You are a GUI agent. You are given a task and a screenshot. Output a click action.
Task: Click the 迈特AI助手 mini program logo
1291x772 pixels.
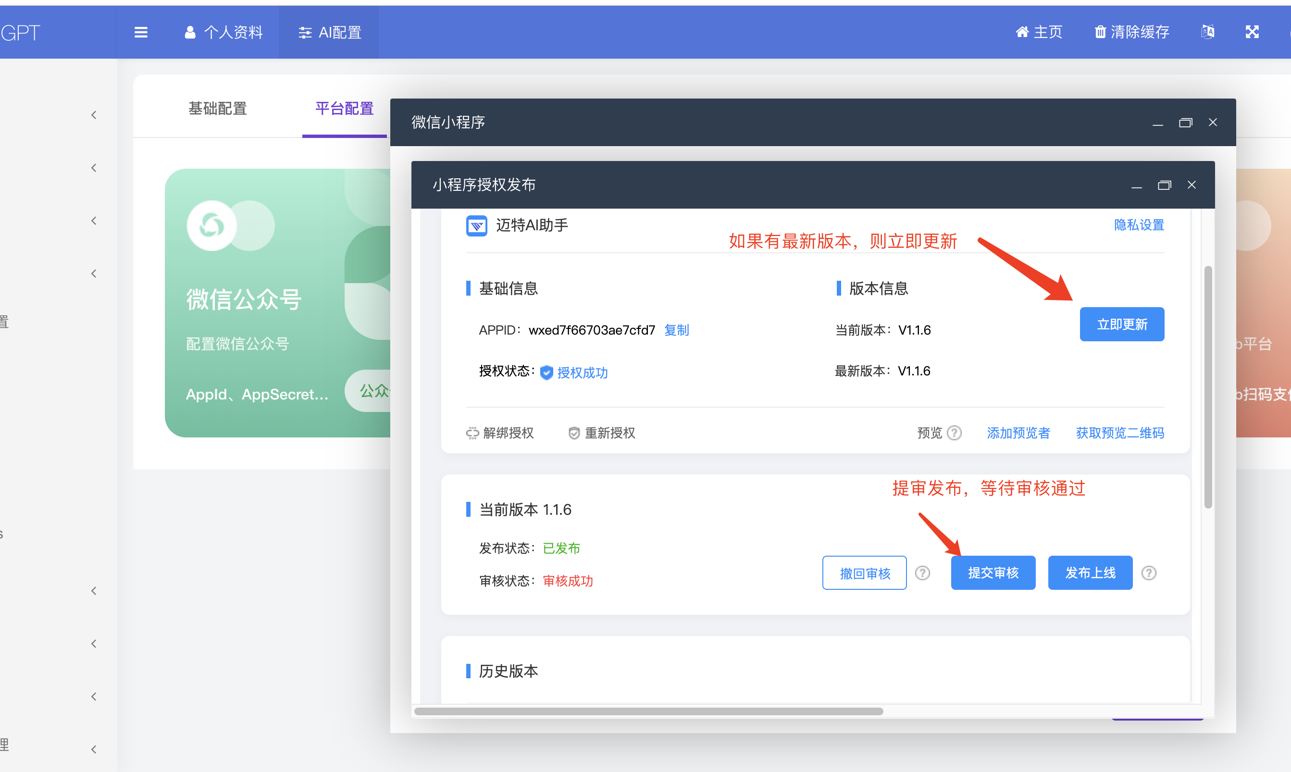tap(476, 226)
